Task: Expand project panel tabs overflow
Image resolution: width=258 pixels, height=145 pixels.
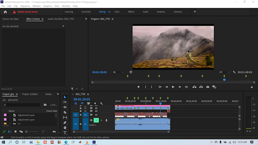Action: (58, 94)
